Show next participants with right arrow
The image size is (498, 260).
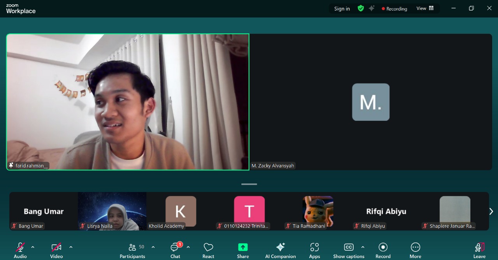pos(491,211)
